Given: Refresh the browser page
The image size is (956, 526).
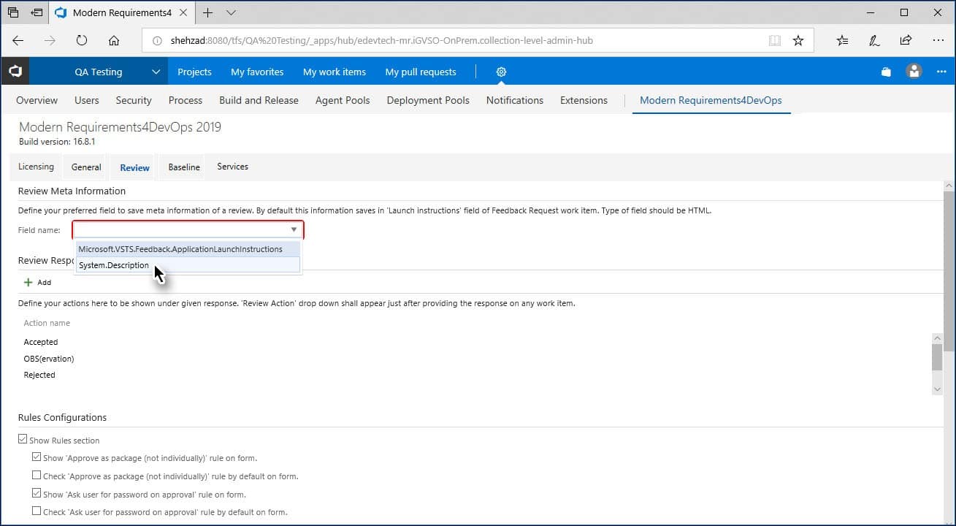Looking at the screenshot, I should point(82,41).
